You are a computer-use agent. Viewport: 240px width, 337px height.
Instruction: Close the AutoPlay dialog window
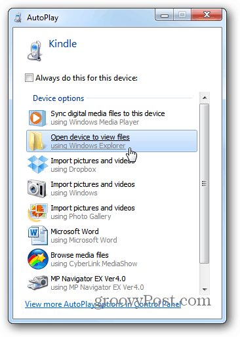(x=207, y=14)
